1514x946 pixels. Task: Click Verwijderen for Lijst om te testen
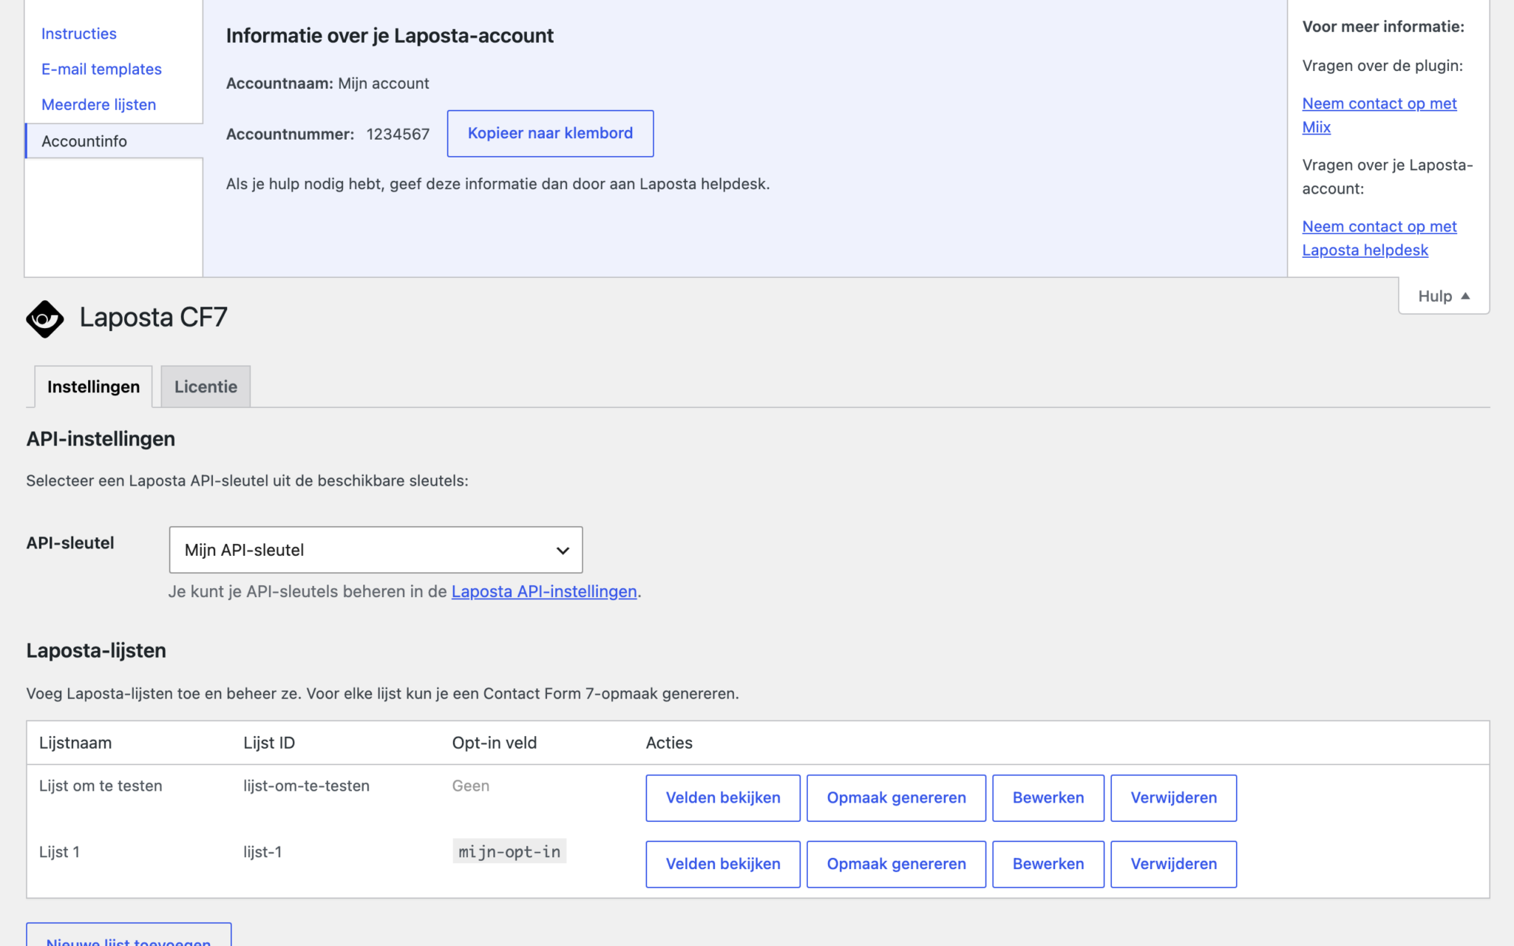pyautogui.click(x=1173, y=798)
